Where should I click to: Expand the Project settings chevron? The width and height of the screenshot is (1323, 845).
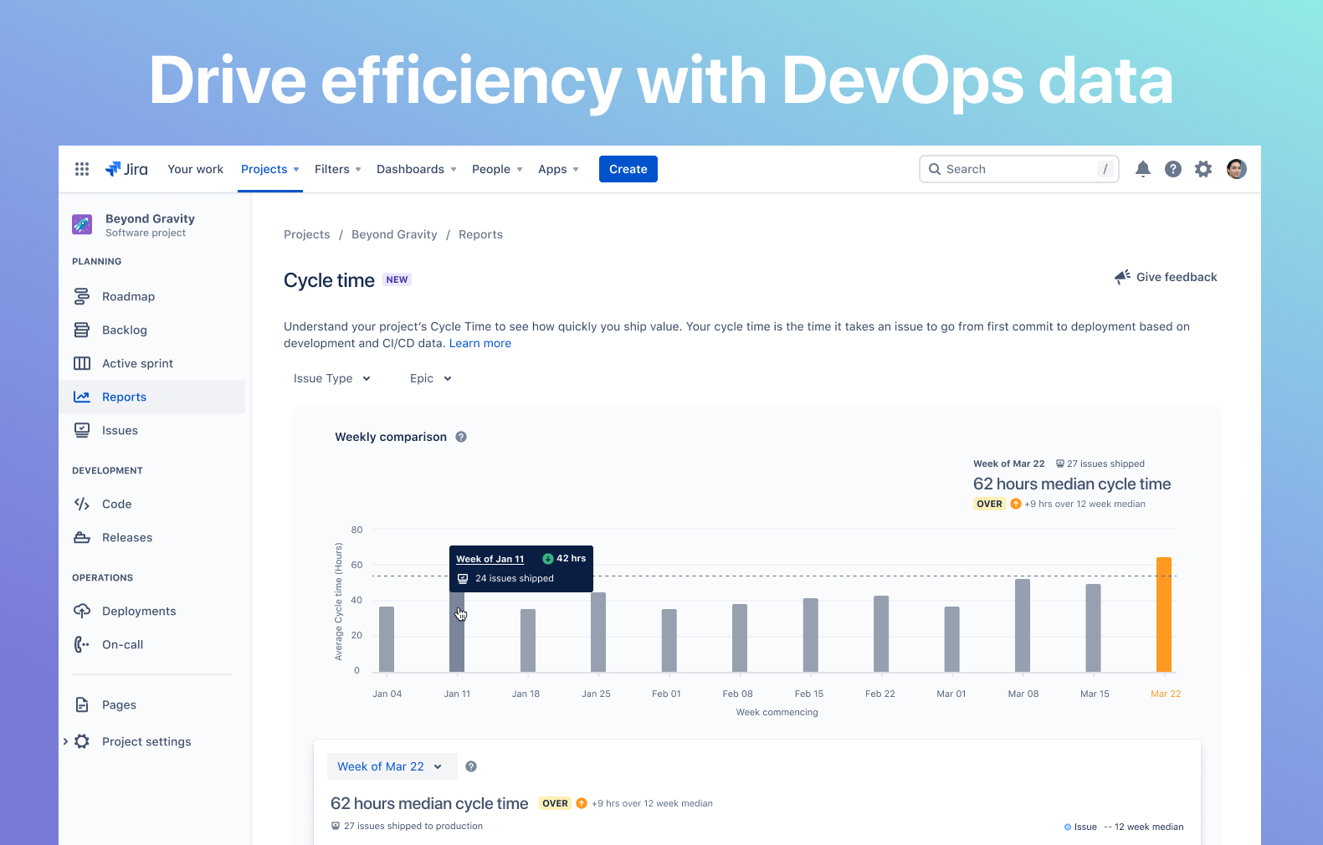click(65, 741)
